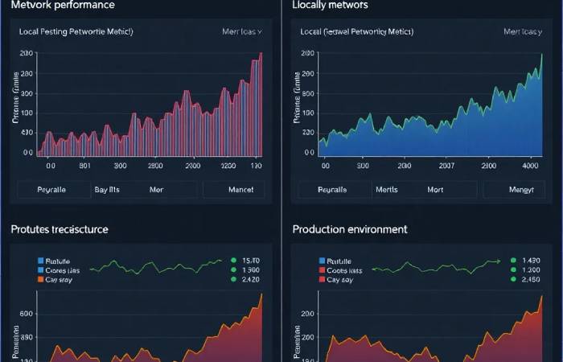Click the 800 y-axis label in Llocally metwors
The image size is (563, 362).
point(309,94)
